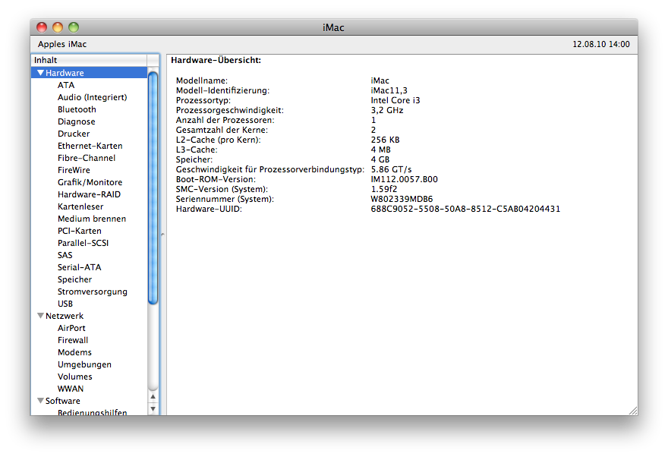
Task: Click the Hardware-UUID value
Action: pos(465,209)
